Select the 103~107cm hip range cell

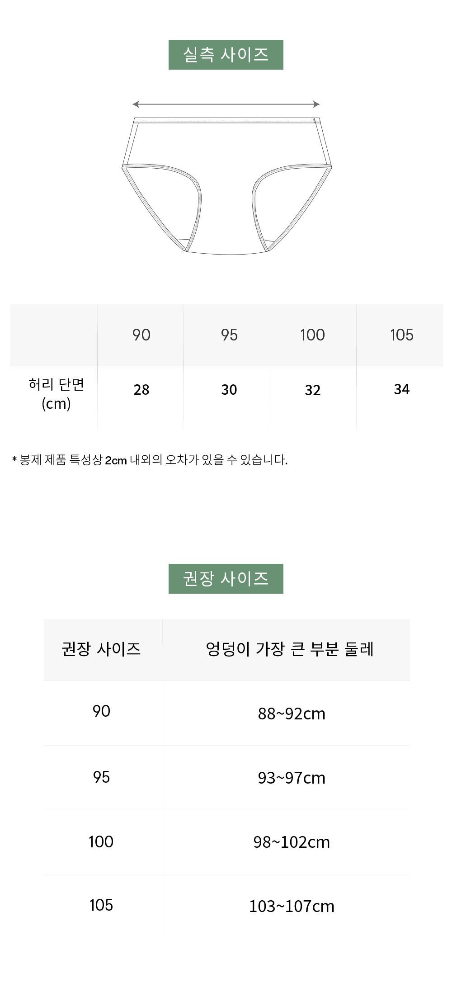[x=292, y=906]
